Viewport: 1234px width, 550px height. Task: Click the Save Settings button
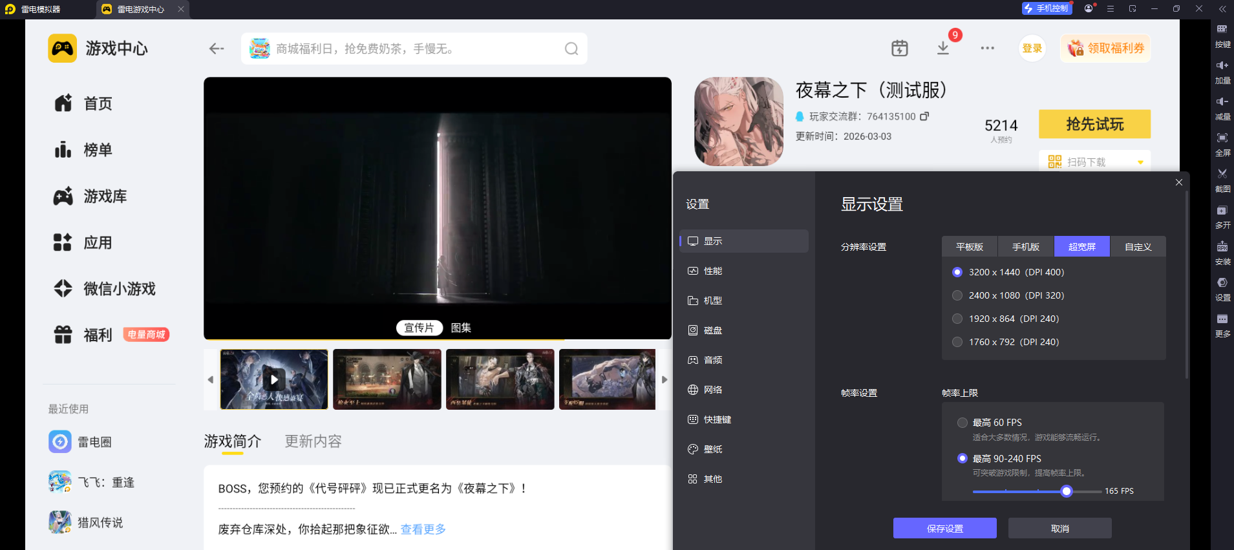944,528
